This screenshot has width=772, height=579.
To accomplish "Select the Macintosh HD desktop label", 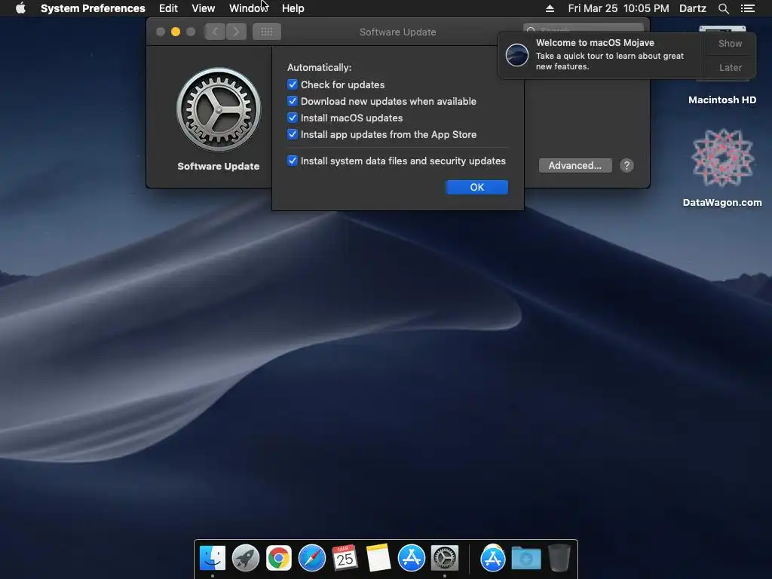I will click(x=722, y=100).
